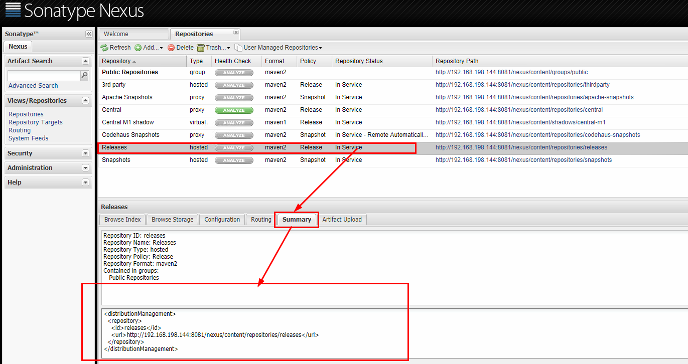The height and width of the screenshot is (364, 688).
Task: Click Analyze button for Apache Snapshots
Action: 234,98
